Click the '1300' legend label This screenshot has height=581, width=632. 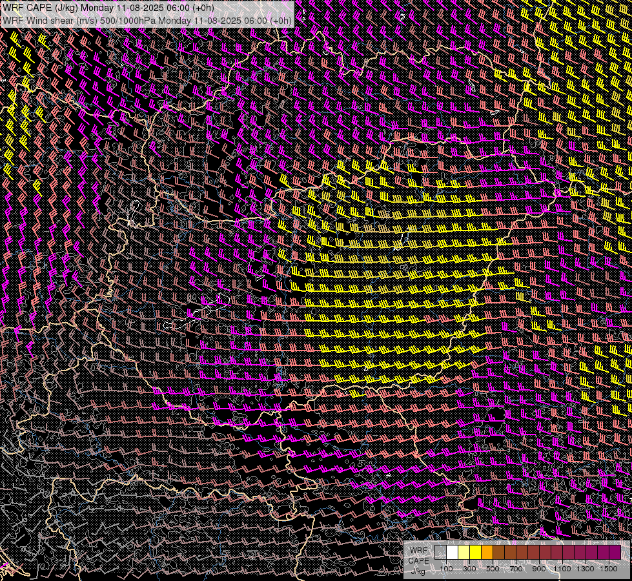(586, 569)
